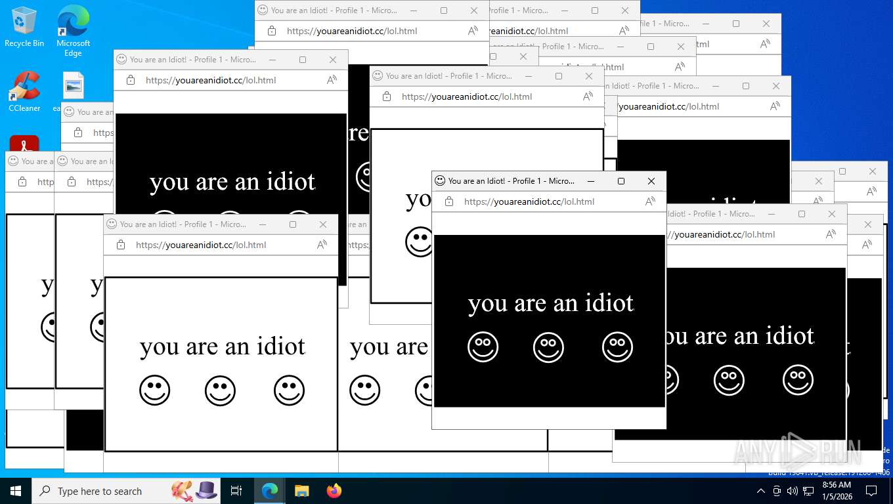Maximize the upper-right black-page window
893x504 pixels.
[x=746, y=86]
